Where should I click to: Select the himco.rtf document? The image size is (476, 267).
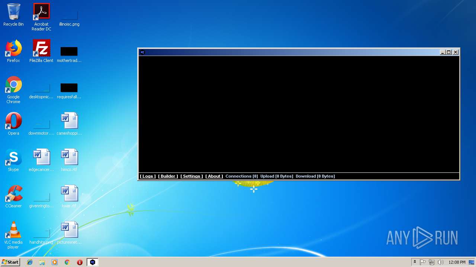tap(69, 160)
